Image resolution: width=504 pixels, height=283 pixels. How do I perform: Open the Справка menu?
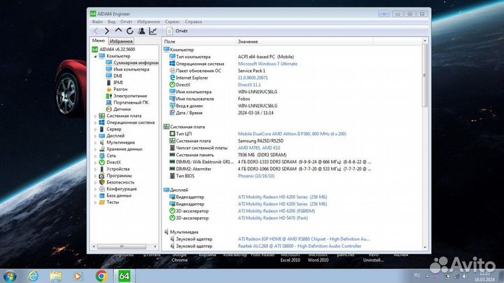[193, 22]
